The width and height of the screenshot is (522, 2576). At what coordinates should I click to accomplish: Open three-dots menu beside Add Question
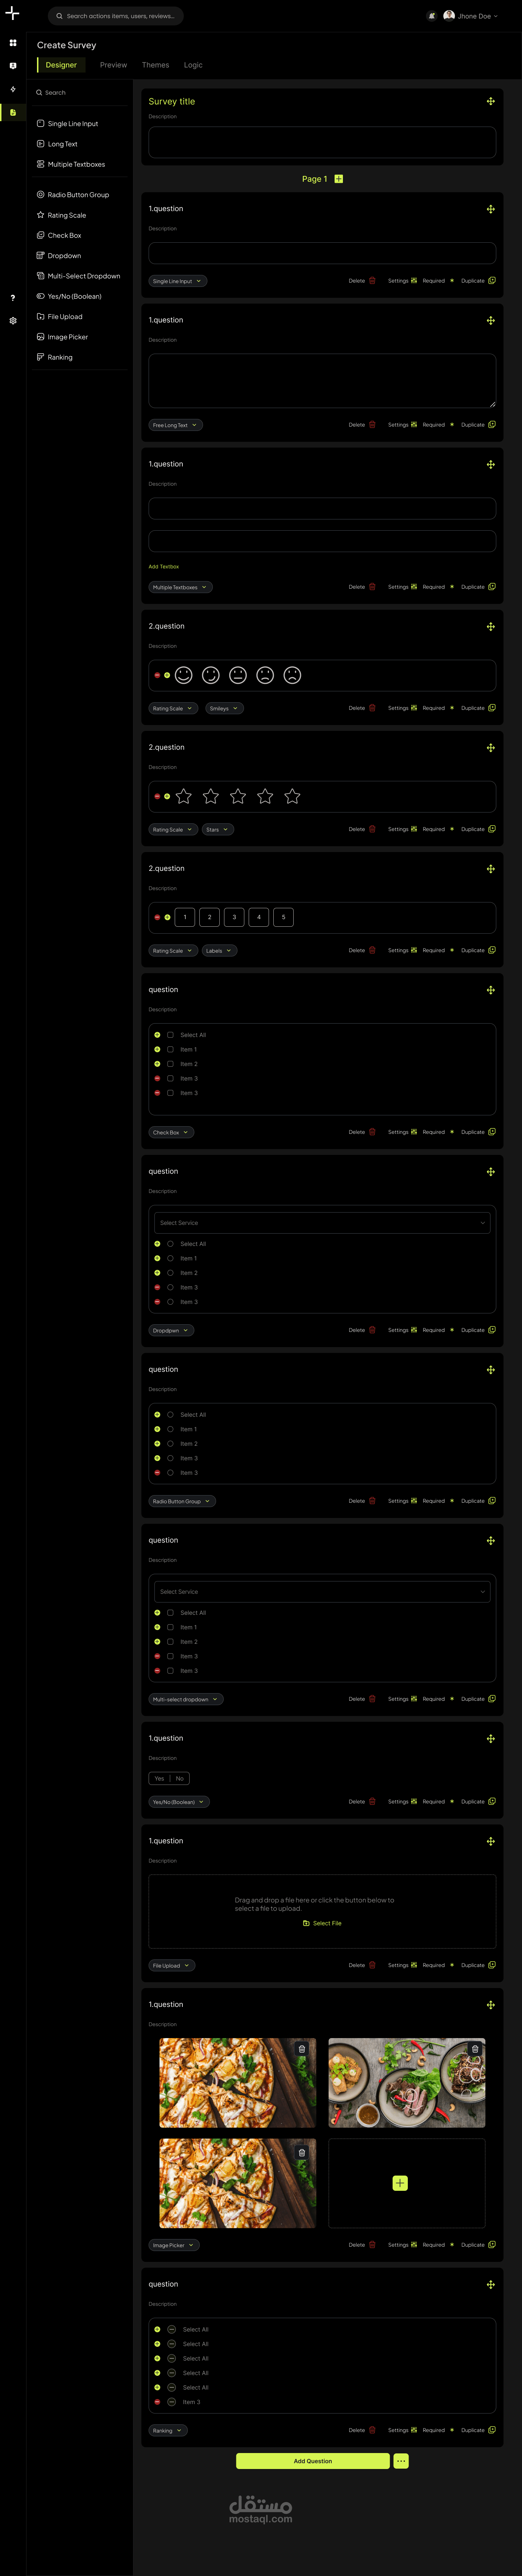click(401, 2461)
